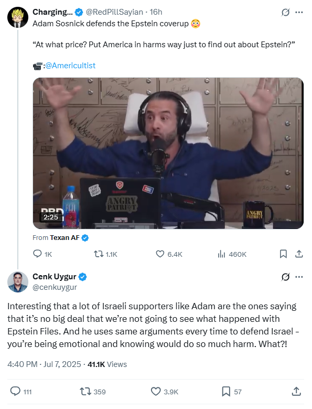312x409 pixels.
Task: Share Cenk Uygur's post via share icon
Action: coord(296,392)
